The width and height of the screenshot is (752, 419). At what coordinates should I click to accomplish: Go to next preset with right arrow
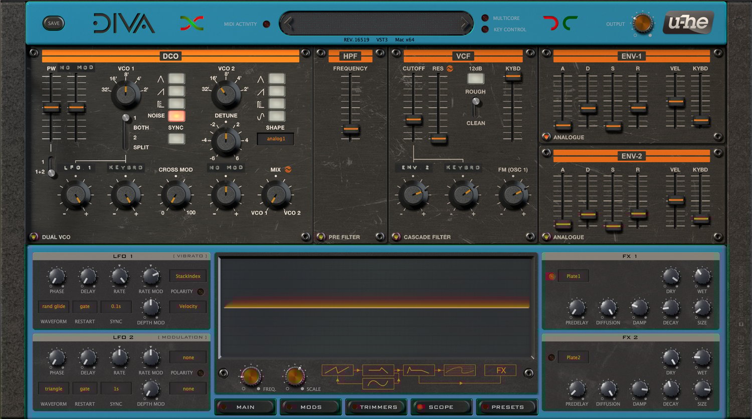(465, 24)
